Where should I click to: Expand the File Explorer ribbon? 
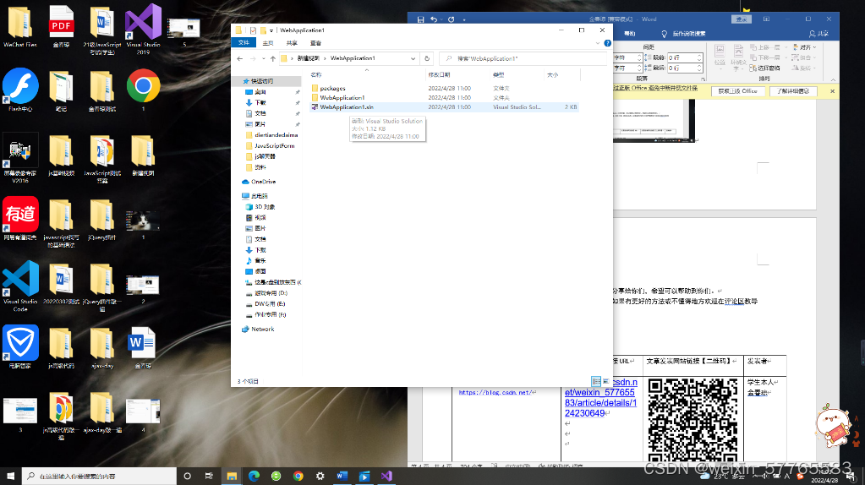[x=598, y=43]
